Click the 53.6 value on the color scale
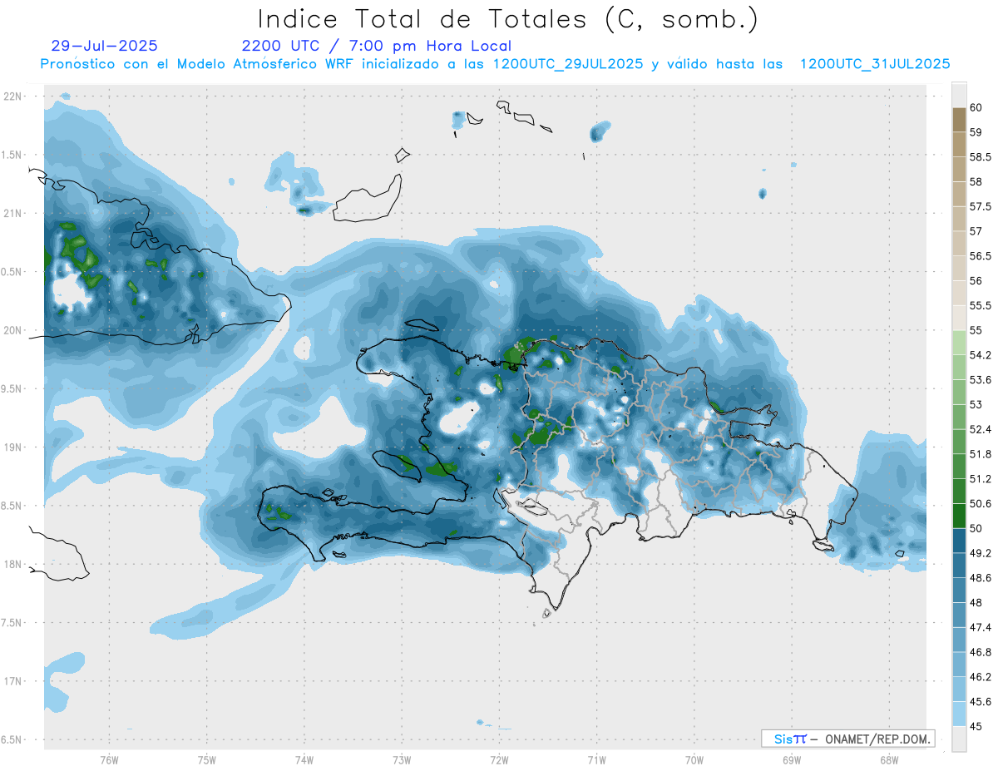This screenshot has width=998, height=771. [980, 379]
